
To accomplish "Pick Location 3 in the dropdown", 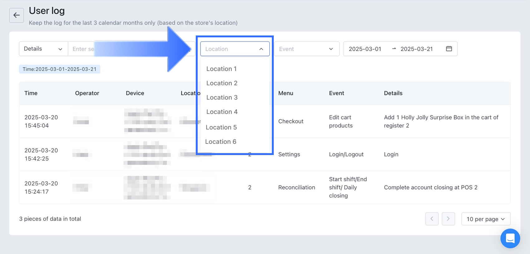I will [x=222, y=97].
